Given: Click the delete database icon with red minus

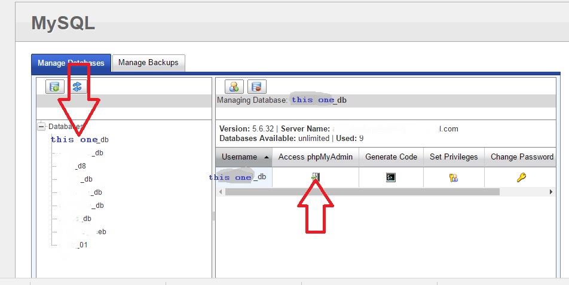Looking at the screenshot, I should [257, 87].
